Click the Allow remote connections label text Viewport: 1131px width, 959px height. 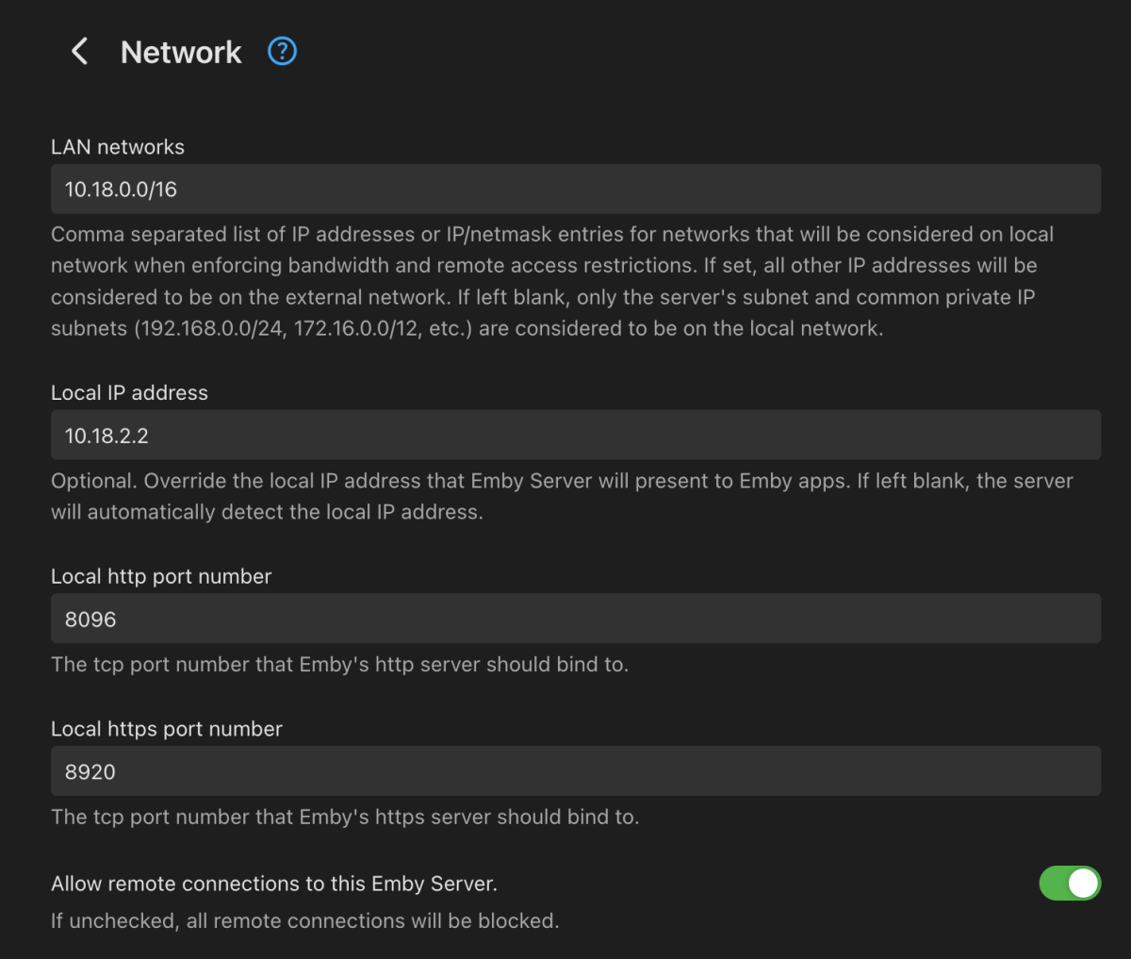[274, 884]
